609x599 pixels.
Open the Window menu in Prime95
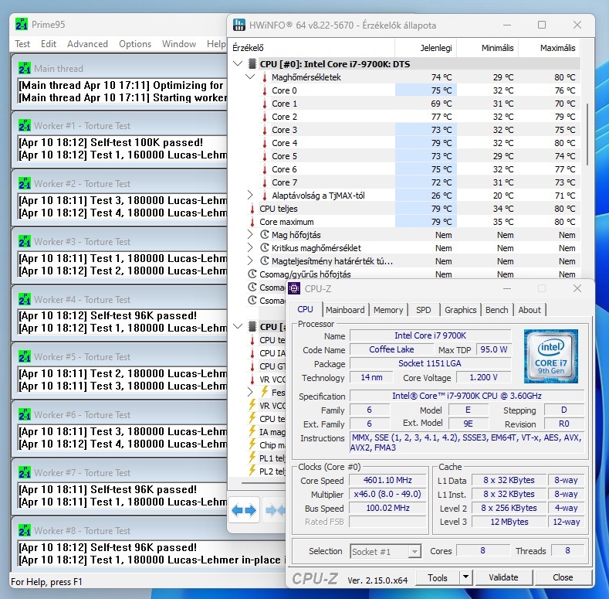tap(179, 44)
